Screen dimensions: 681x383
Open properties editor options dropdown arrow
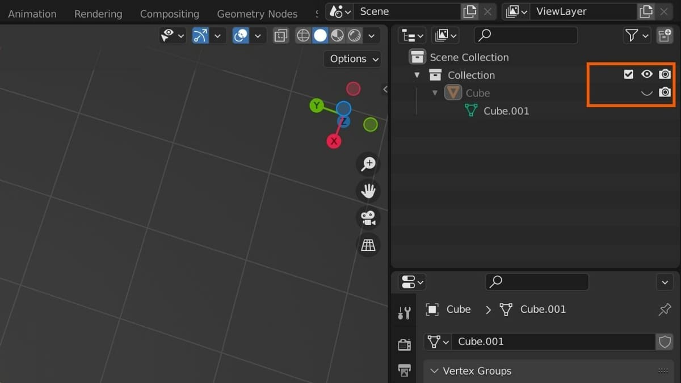(665, 281)
